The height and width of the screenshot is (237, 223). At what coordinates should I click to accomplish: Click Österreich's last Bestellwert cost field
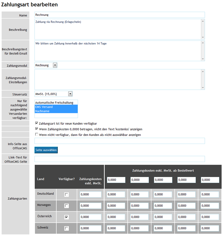click(x=210, y=217)
